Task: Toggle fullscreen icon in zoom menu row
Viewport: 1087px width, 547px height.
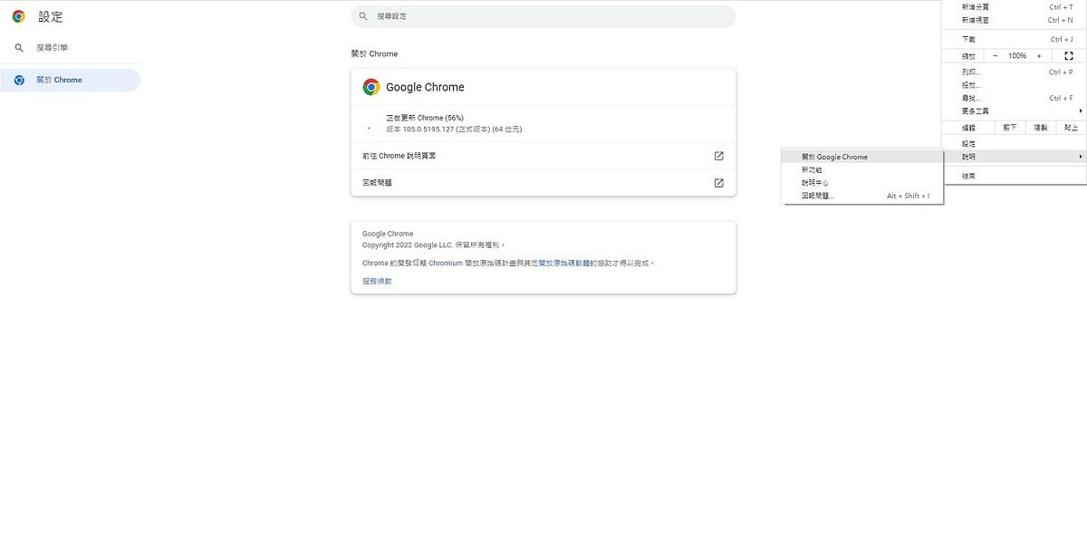Action: [x=1069, y=56]
